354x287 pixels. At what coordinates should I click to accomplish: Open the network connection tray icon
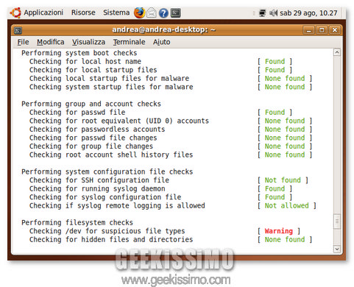(x=262, y=13)
